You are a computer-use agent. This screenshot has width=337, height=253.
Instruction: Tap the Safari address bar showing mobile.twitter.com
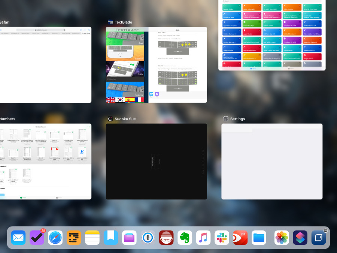coord(41,30)
